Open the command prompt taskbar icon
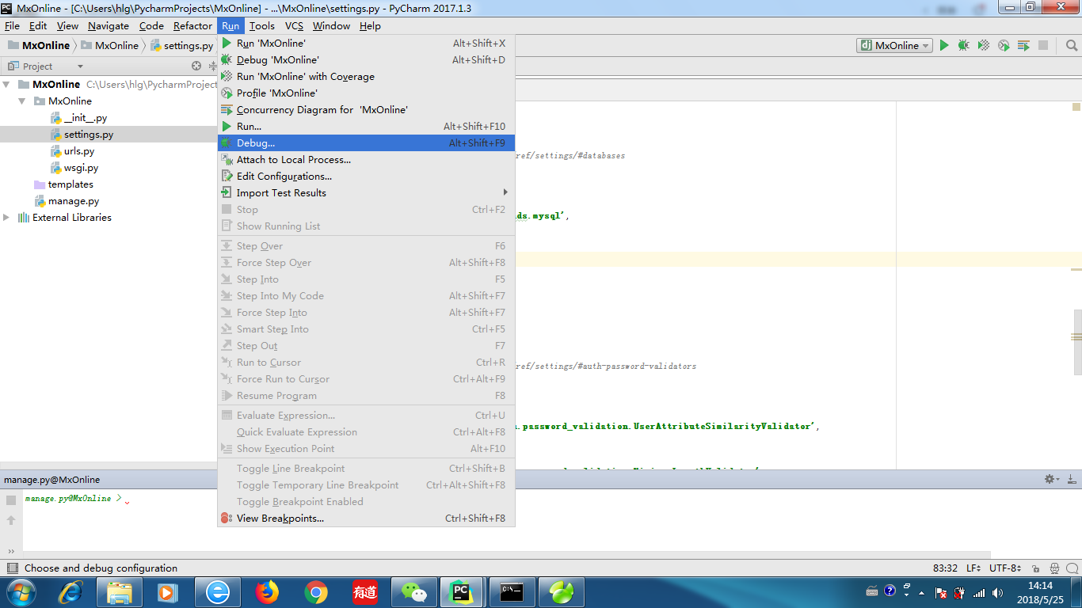Screen dimensions: 1082x608 [x=512, y=592]
